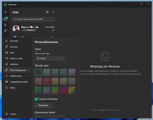Select the muted green swatch in first row
Viewport: 153px width, 120px height.
[55, 72]
